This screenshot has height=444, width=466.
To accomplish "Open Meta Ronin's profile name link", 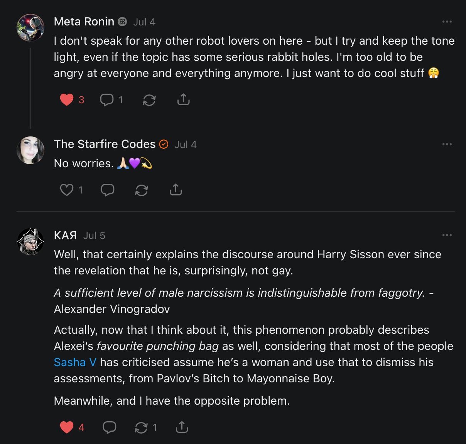I will point(84,22).
